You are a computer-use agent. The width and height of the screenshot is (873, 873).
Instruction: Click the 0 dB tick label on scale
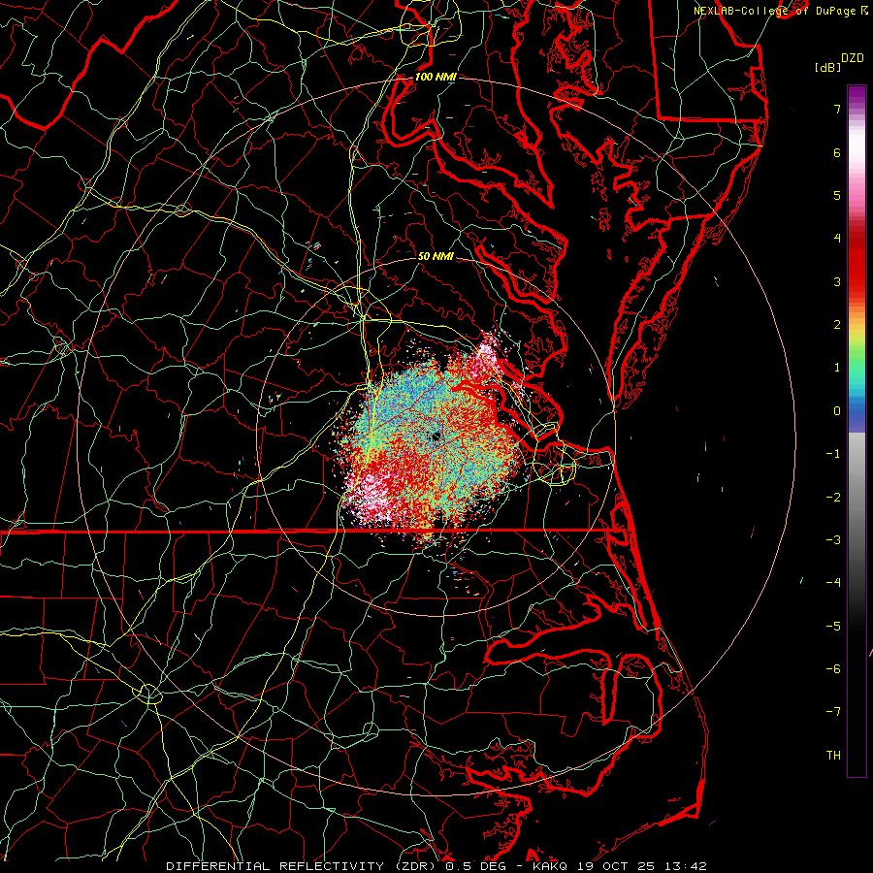coord(837,411)
